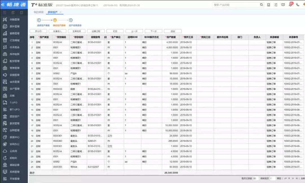Close the 多阶投产 tab
The height and width of the screenshot is (183, 305).
point(60,12)
